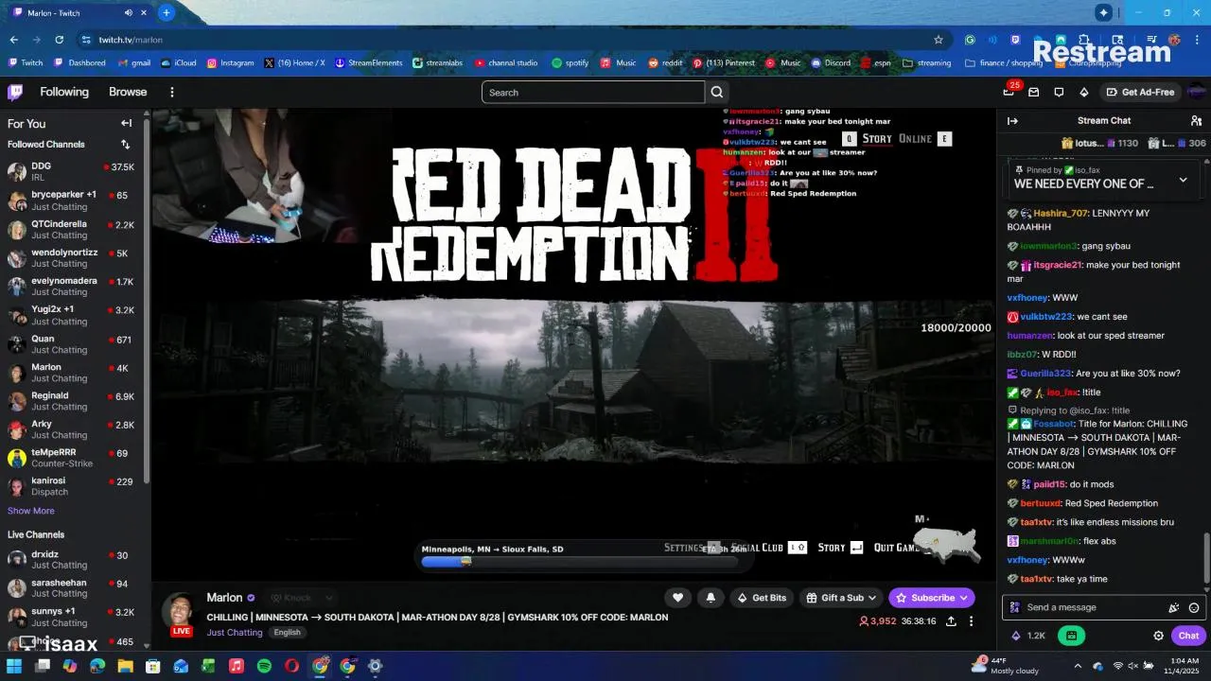Sort followed channels with the sort icon
Viewport: 1211px width, 681px height.
[125, 145]
